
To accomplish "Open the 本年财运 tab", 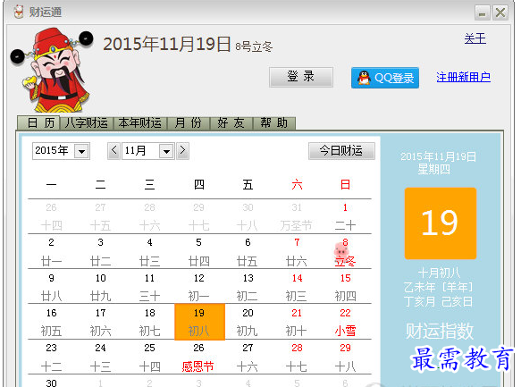I will pyautogui.click(x=140, y=123).
